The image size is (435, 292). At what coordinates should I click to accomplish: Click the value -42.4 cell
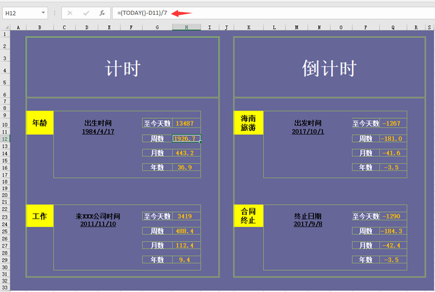point(393,245)
